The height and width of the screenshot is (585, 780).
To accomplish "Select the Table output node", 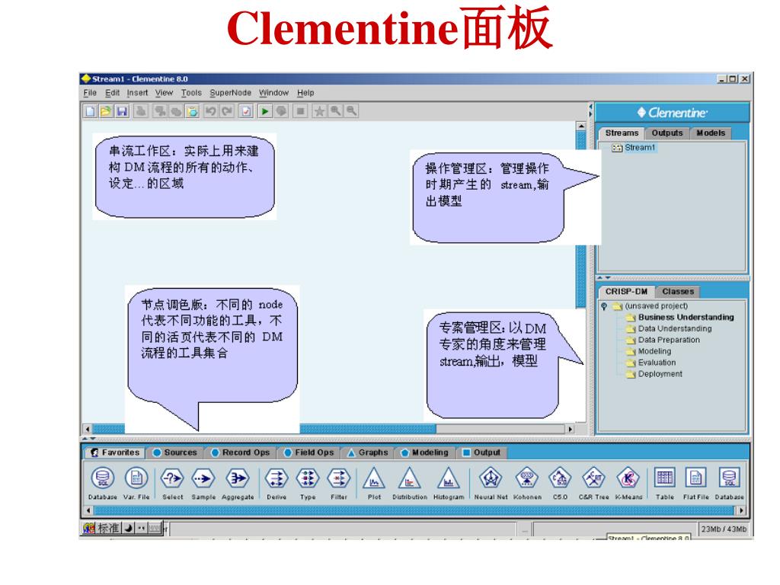I will tap(664, 483).
